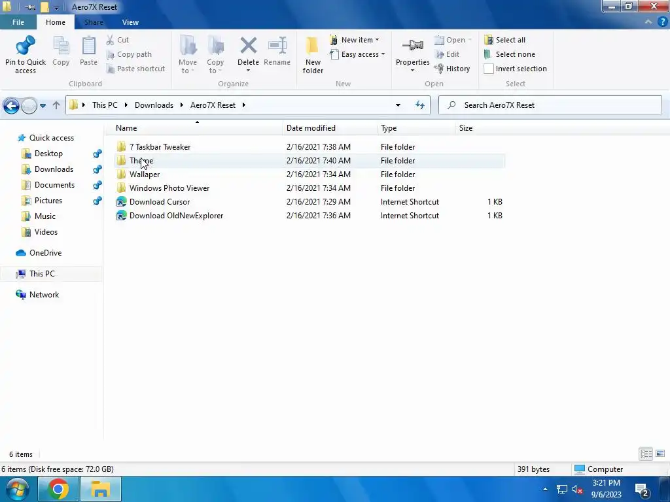Click Select all
The width and height of the screenshot is (670, 502).
504,40
